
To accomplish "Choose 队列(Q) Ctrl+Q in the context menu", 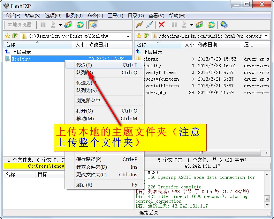I will click(x=104, y=72).
